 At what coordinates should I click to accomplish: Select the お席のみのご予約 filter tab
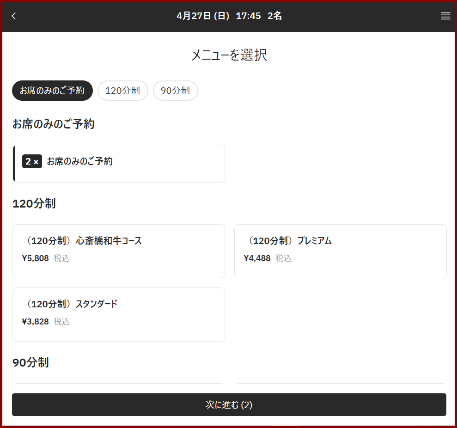coord(53,91)
